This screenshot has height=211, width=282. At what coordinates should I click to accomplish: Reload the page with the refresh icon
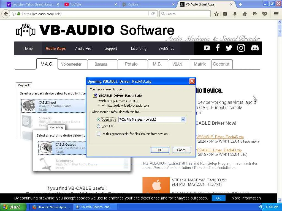[153, 14]
